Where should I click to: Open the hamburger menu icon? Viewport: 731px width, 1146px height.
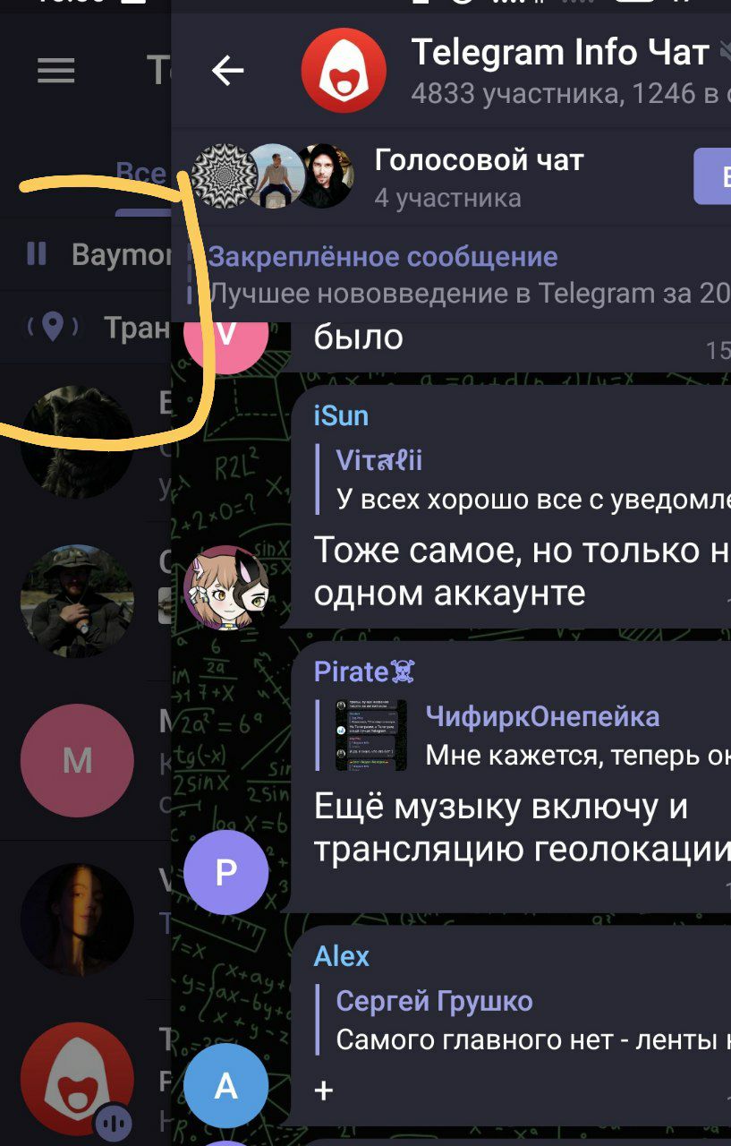(x=55, y=71)
